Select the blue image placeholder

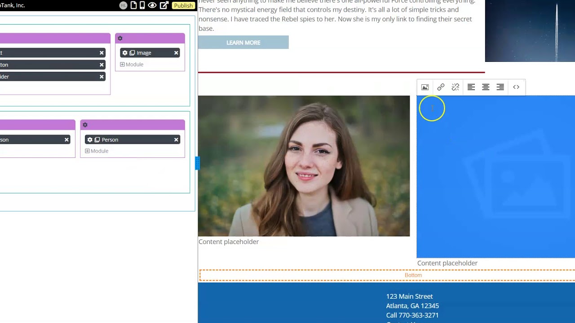(496, 177)
